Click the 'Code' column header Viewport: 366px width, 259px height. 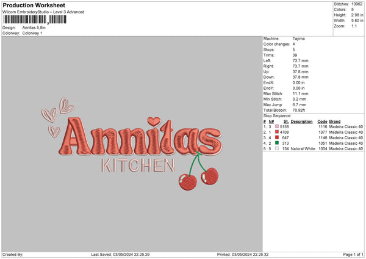click(322, 122)
